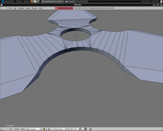Enable vertex select mode

(x=78, y=129)
